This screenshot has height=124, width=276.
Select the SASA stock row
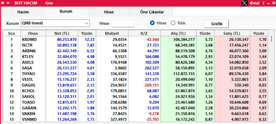coord(135,68)
